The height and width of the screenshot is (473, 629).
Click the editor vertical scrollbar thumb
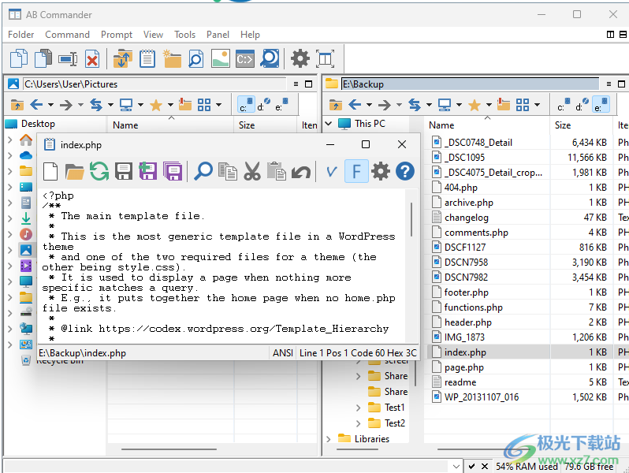click(411, 219)
